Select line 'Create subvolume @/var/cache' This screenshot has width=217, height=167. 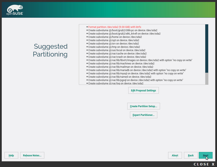tap(117, 54)
